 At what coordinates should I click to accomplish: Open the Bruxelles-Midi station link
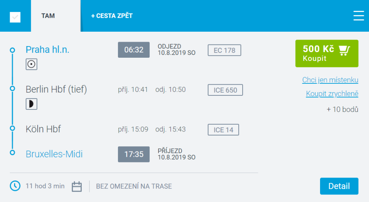pyautogui.click(x=54, y=154)
